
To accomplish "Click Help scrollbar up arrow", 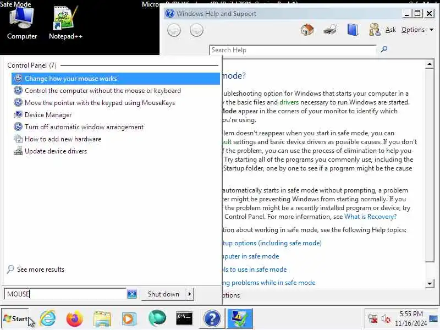I will (x=430, y=64).
